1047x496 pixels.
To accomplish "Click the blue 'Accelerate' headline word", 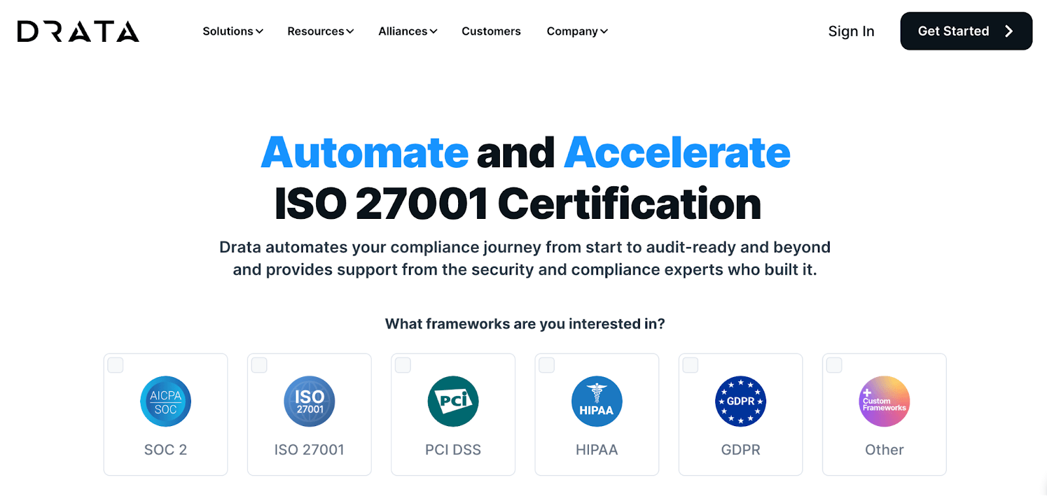I will (677, 152).
